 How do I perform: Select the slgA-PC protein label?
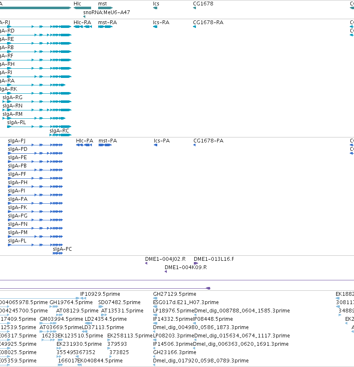[62, 249]
